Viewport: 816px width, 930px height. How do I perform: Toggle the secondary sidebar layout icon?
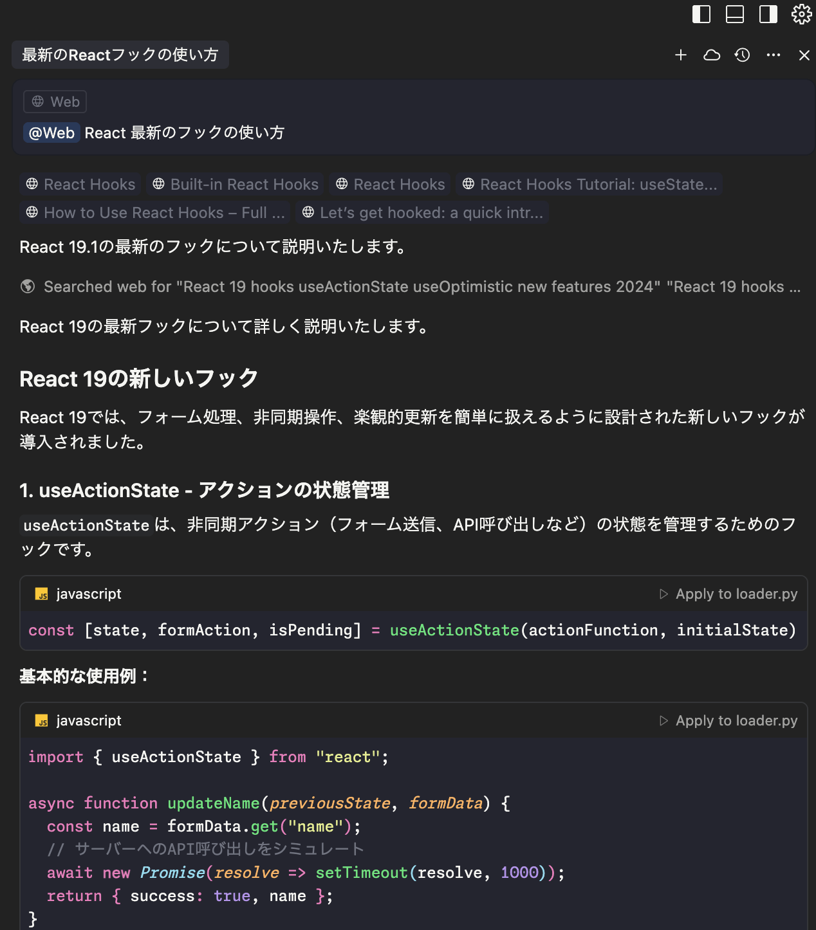pyautogui.click(x=768, y=14)
